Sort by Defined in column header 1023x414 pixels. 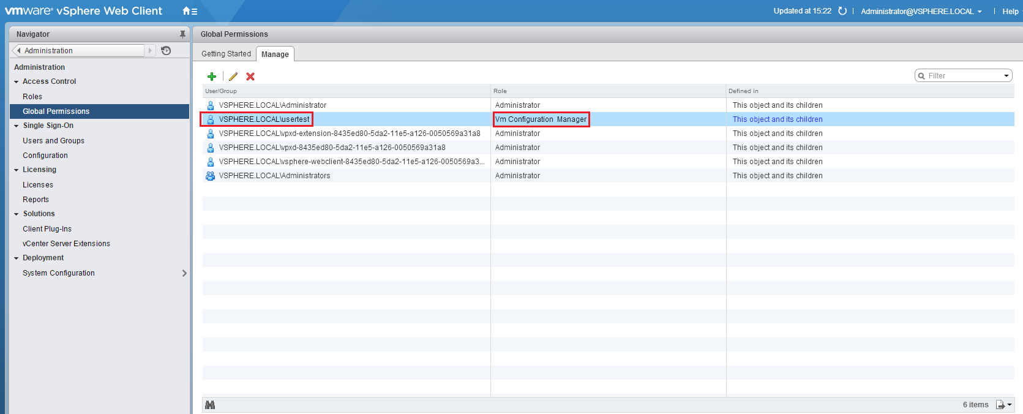point(870,91)
